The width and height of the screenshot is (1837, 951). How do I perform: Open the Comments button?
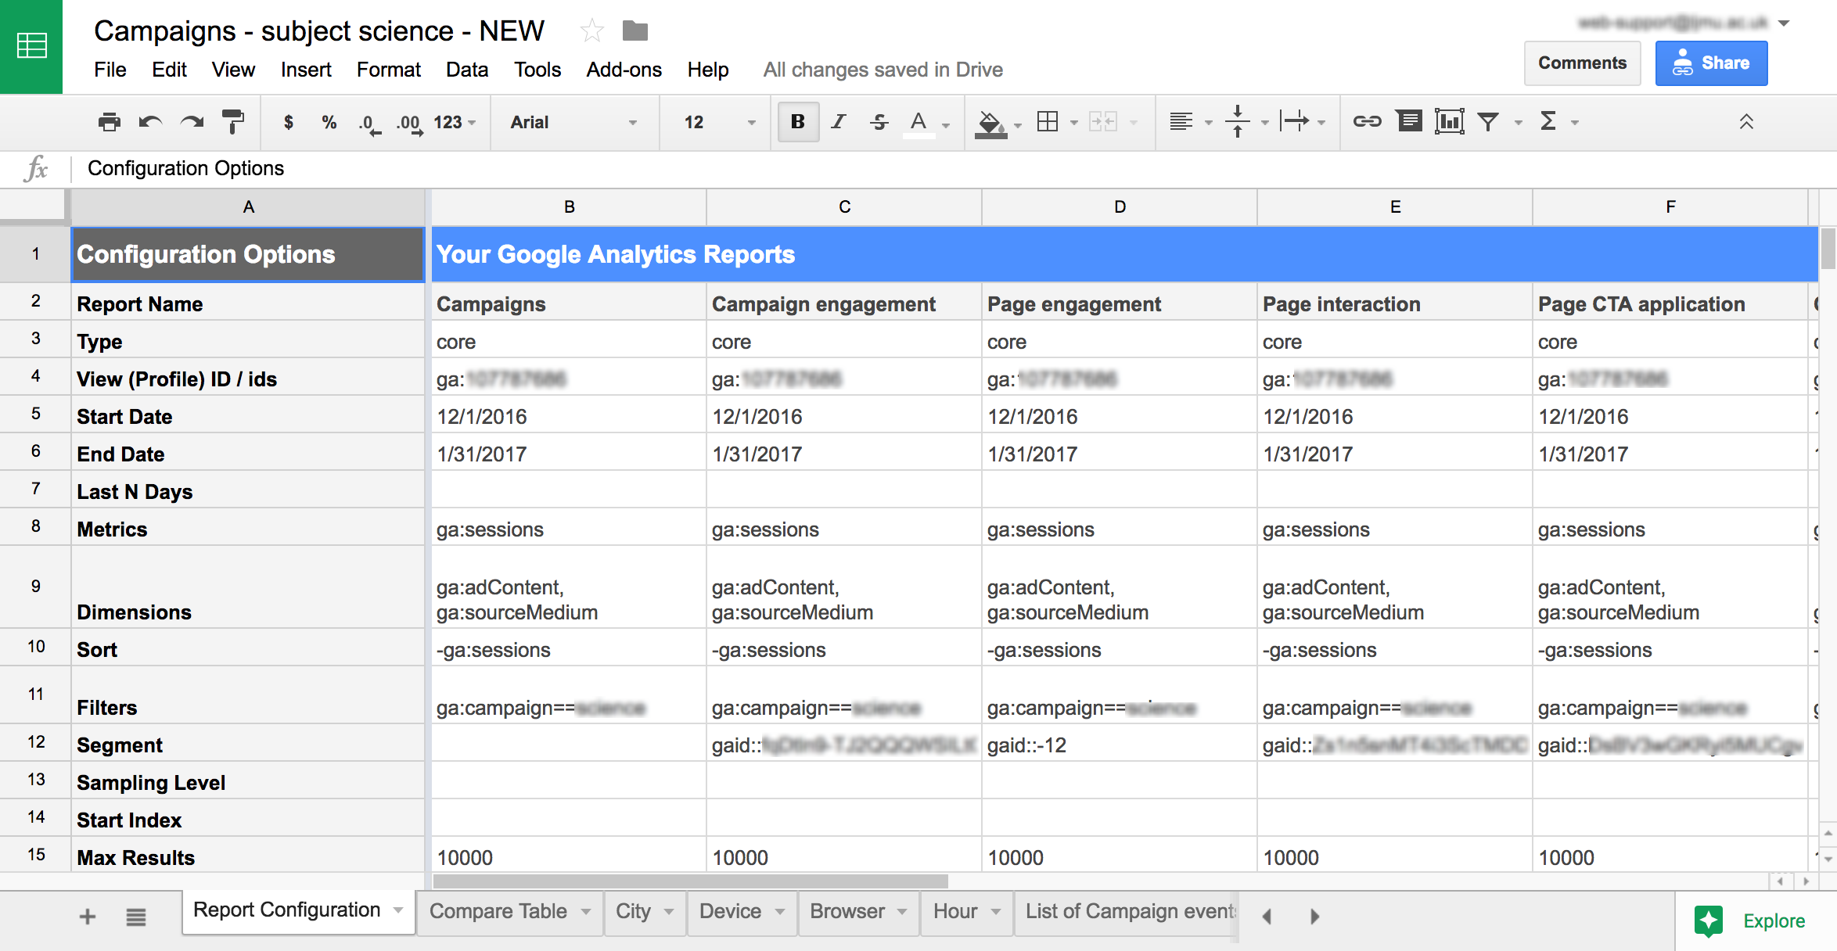click(x=1581, y=63)
